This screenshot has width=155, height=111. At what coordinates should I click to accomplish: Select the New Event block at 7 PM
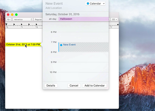(83, 47)
